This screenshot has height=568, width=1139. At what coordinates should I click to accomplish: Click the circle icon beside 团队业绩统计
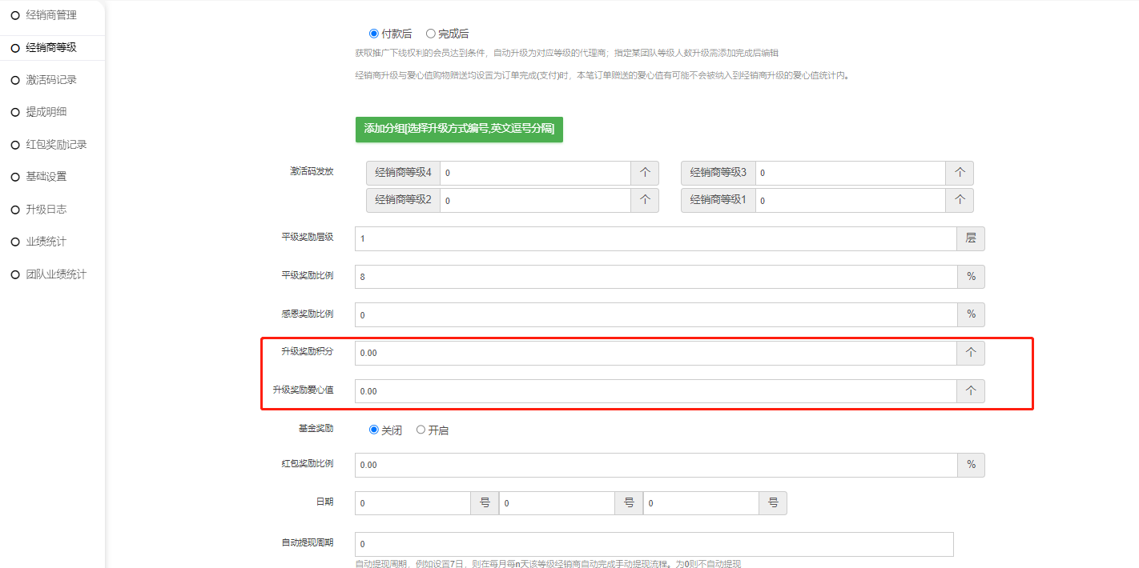pyautogui.click(x=14, y=274)
